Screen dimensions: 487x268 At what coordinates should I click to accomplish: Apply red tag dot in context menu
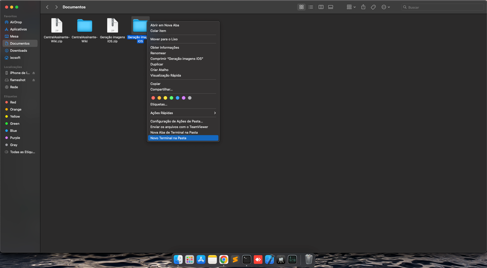[153, 98]
